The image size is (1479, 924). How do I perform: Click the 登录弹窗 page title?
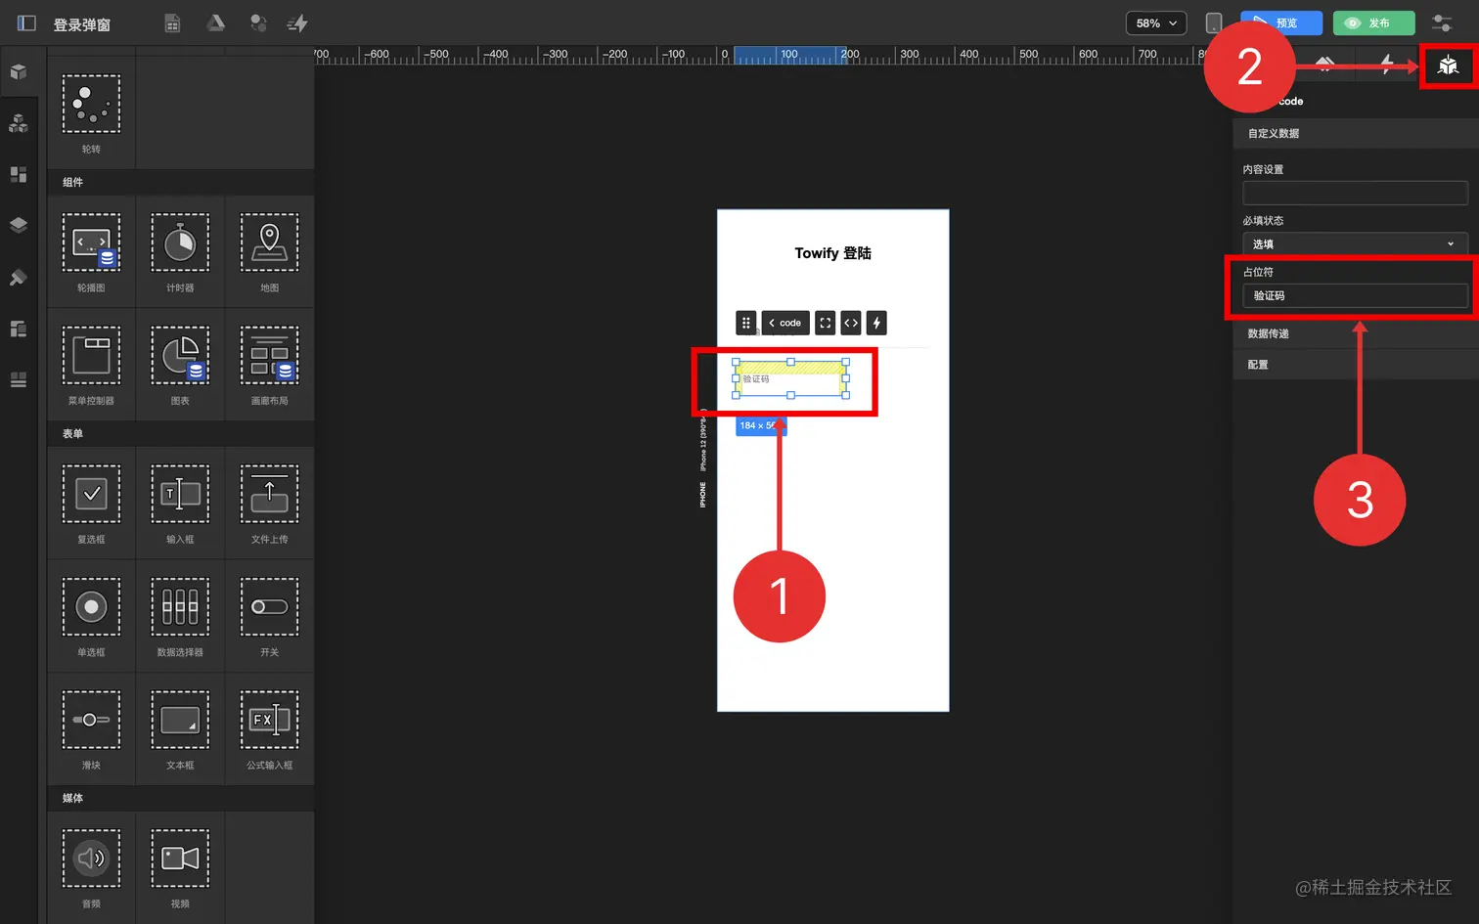click(82, 24)
